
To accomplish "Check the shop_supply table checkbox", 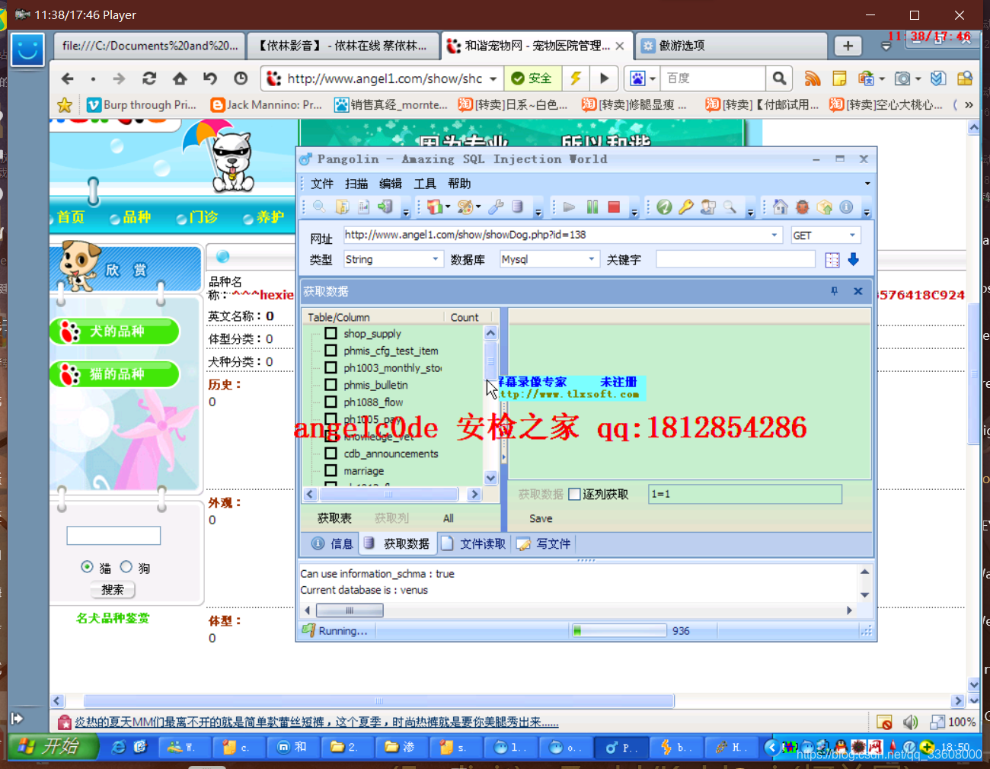I will 331,333.
